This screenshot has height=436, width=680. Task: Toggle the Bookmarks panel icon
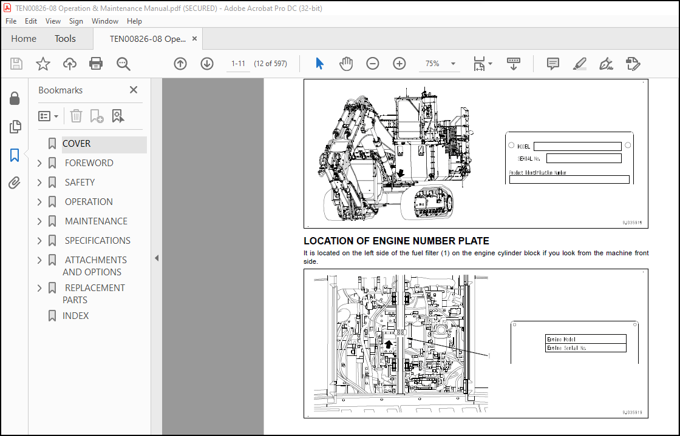(x=15, y=155)
